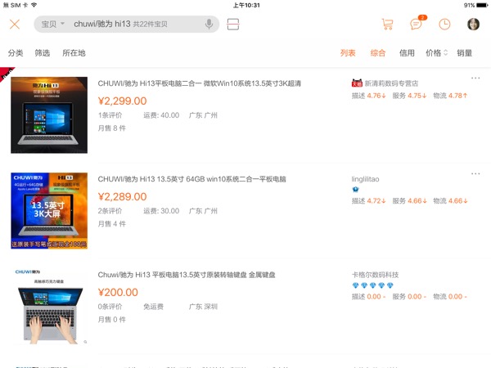
Task: Select price ¥200.00
Action: tap(118, 293)
